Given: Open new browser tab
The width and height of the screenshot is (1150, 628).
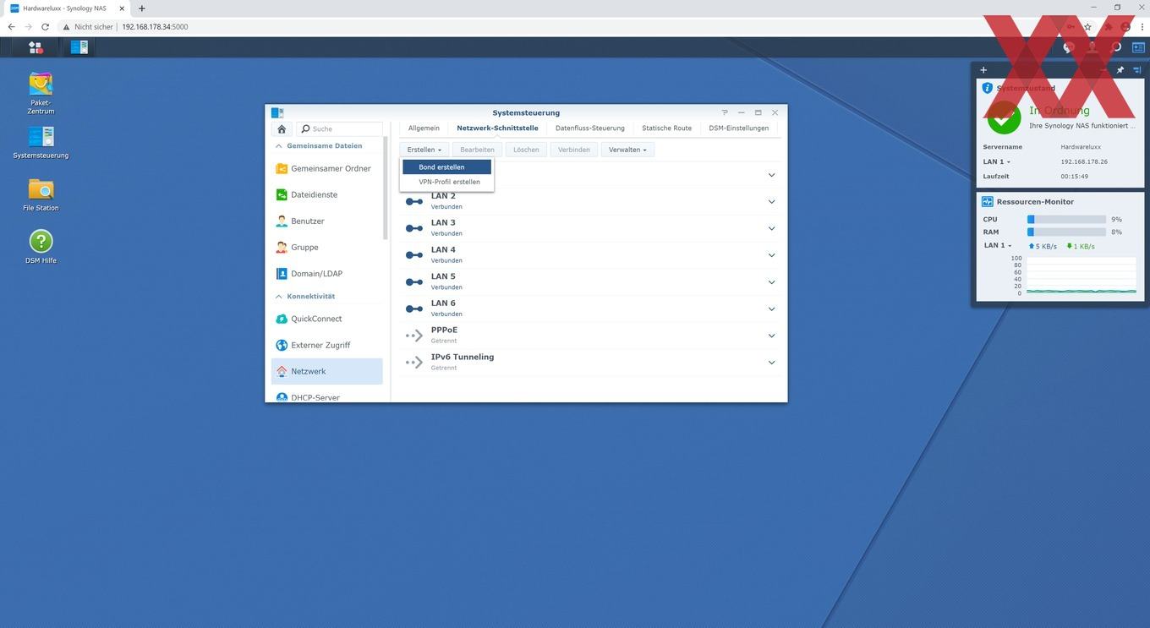Looking at the screenshot, I should pyautogui.click(x=141, y=8).
